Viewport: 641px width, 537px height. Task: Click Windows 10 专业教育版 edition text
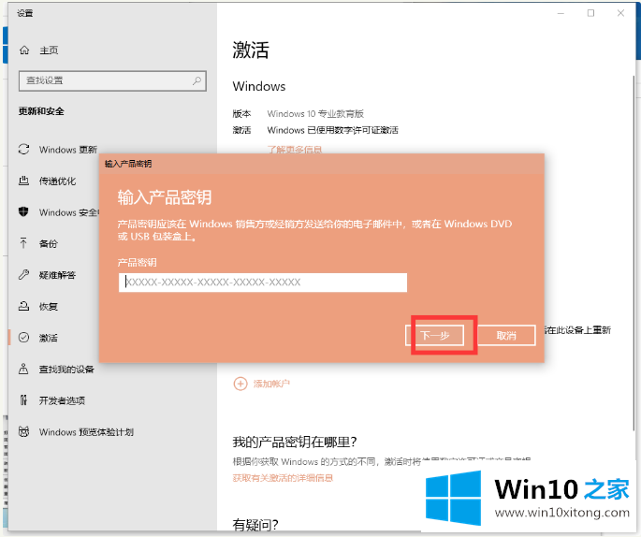315,113
